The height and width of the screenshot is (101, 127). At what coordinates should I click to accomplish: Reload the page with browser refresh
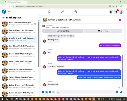(x=9, y=6)
